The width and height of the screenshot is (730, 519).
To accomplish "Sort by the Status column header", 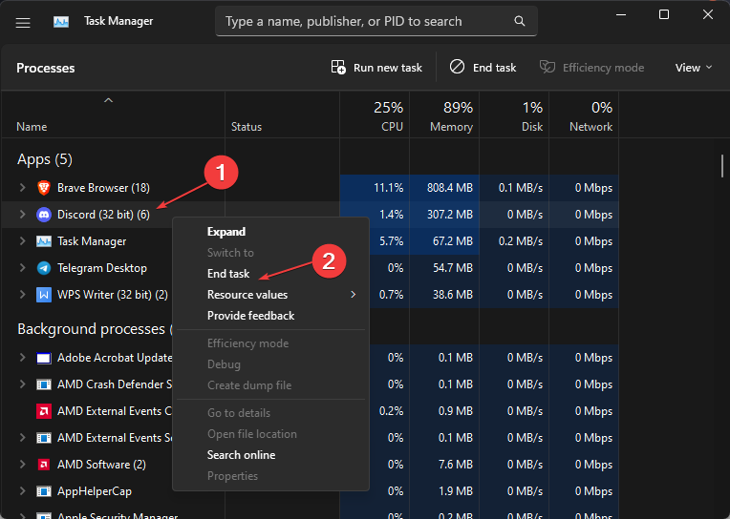I will coord(282,114).
